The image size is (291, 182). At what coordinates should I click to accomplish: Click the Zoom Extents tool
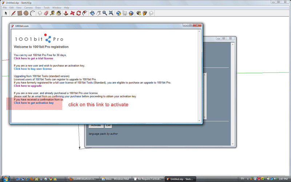click(111, 13)
